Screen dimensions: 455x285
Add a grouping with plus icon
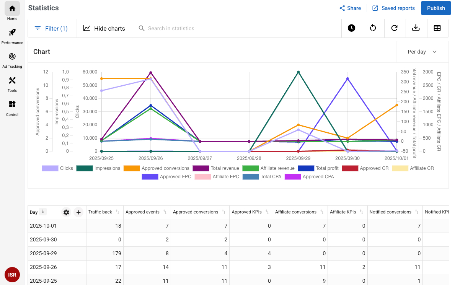78,212
